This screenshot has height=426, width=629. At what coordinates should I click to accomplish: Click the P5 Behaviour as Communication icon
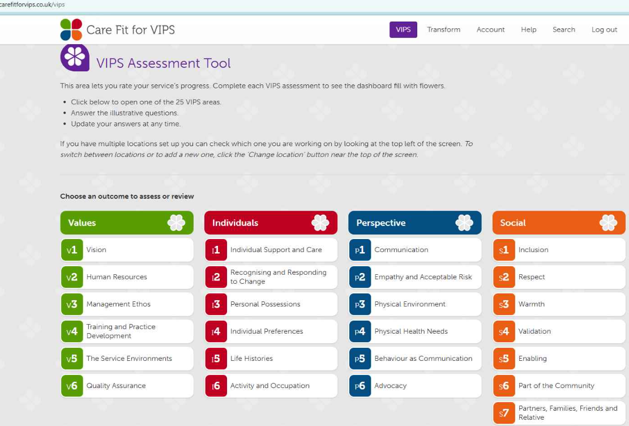(x=360, y=359)
